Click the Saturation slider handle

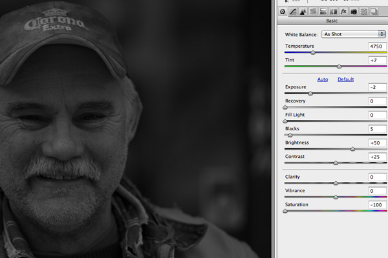click(x=285, y=211)
